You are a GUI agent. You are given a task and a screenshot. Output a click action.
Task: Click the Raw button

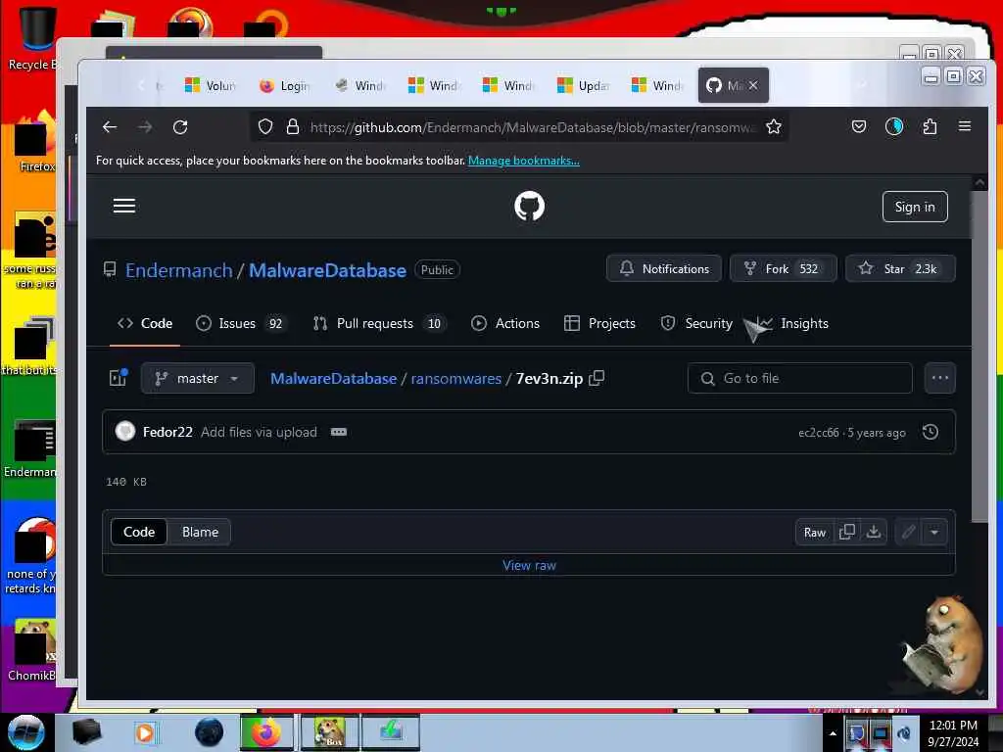coord(814,532)
